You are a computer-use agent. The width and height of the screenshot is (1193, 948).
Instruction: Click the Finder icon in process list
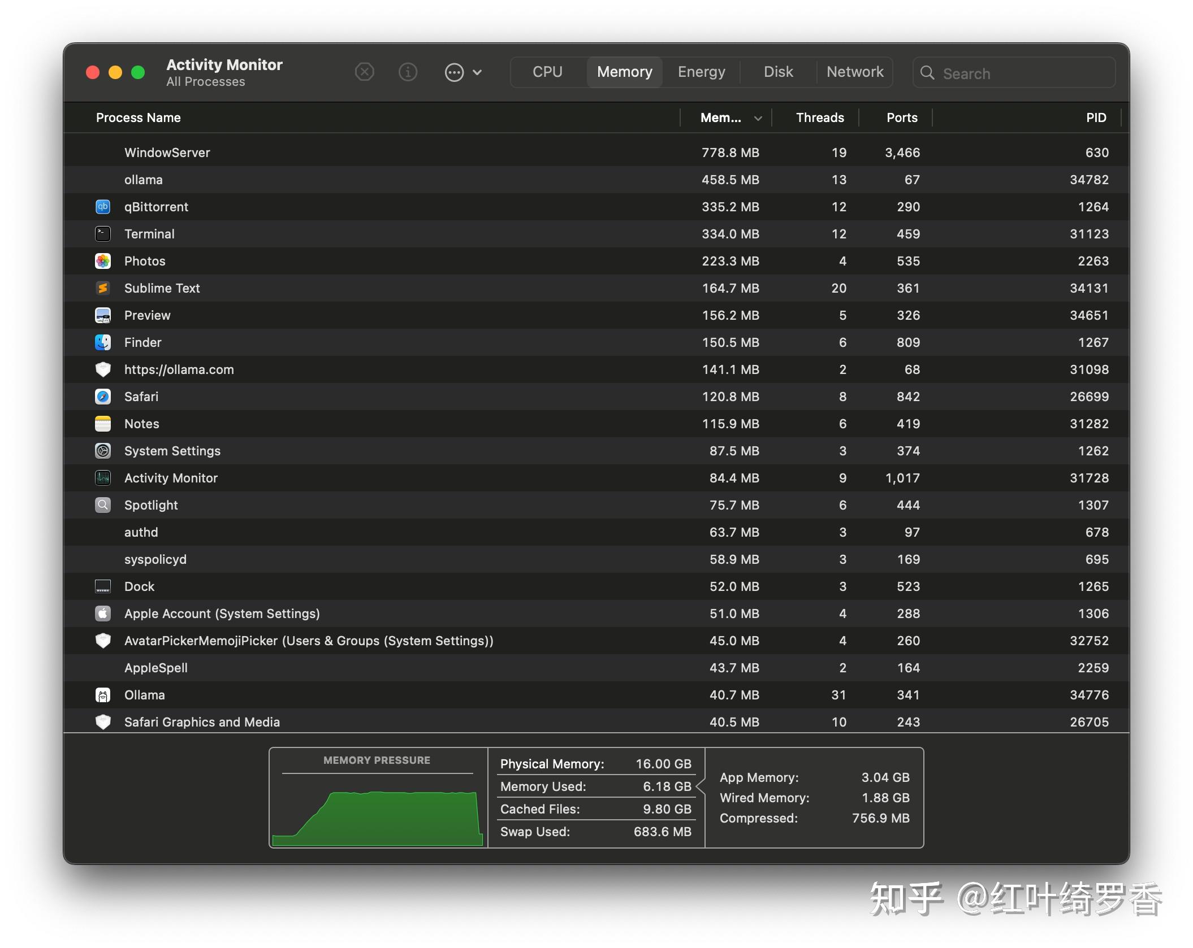tap(103, 342)
